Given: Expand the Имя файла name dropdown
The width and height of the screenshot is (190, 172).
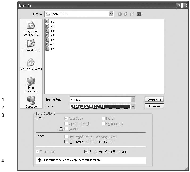Looking at the screenshot, I should 133,99.
